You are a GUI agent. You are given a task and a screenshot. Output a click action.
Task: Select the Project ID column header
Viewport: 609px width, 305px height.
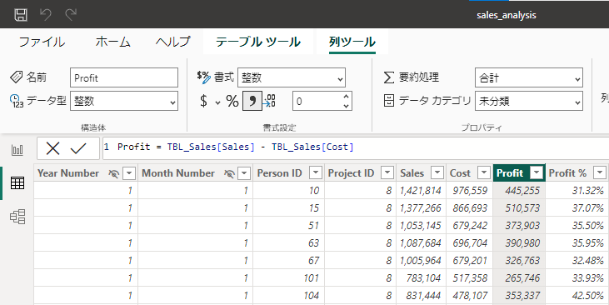coord(351,173)
